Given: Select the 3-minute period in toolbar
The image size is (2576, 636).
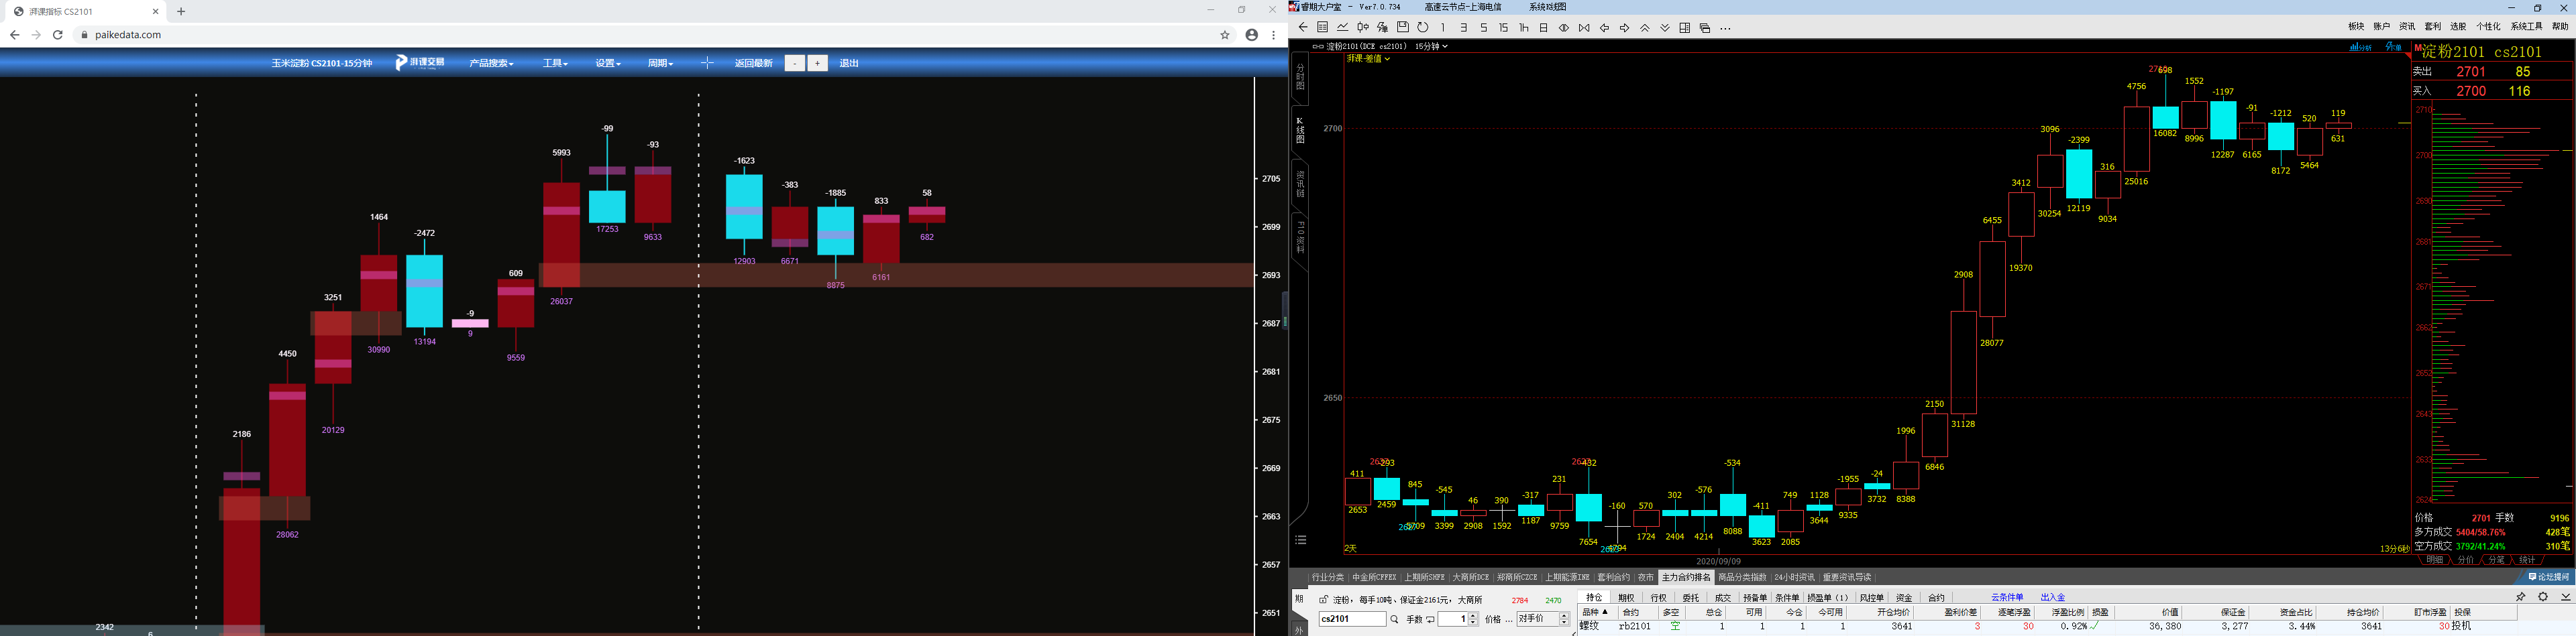Looking at the screenshot, I should [1464, 28].
